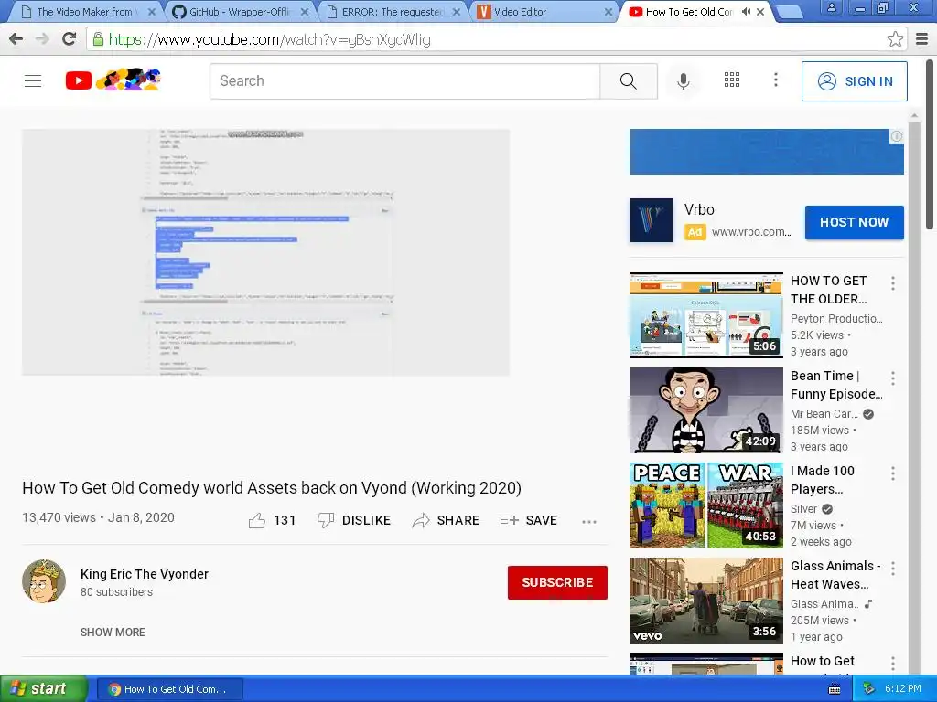
Task: Bookmark this page with the star
Action: [x=895, y=39]
